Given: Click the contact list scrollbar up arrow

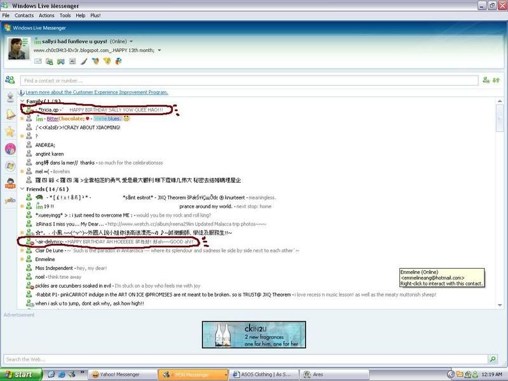Looking at the screenshot, I should click(x=500, y=102).
